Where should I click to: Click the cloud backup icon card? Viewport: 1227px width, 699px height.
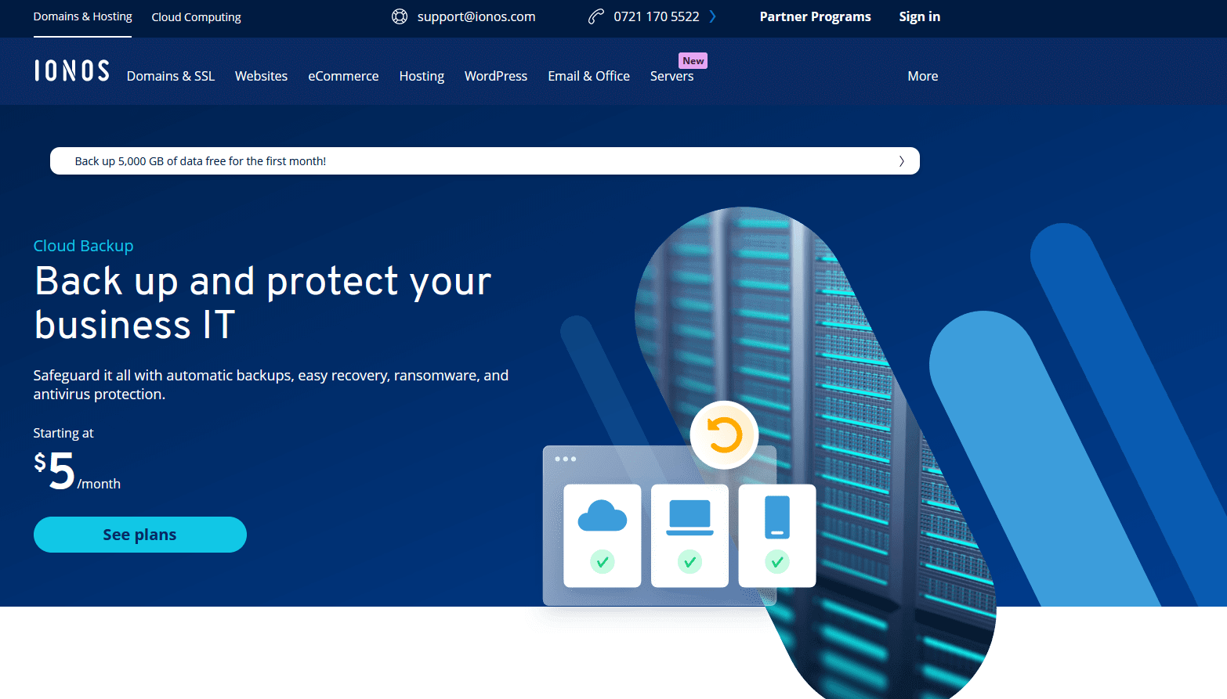tap(603, 535)
